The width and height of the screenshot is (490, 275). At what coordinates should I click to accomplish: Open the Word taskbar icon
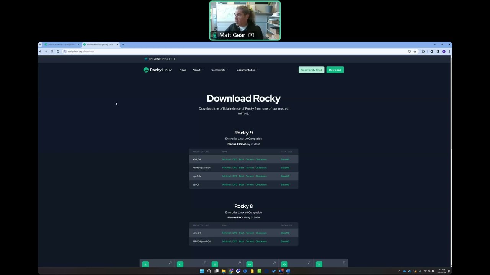pyautogui.click(x=288, y=271)
